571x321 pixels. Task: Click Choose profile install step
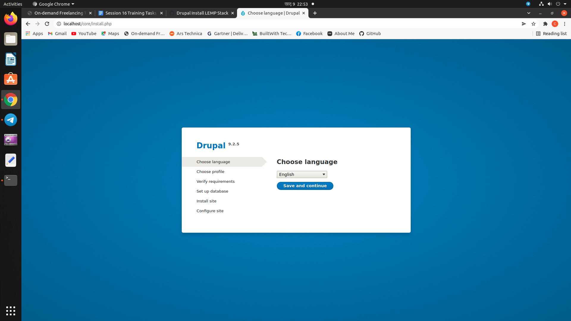[x=210, y=172]
